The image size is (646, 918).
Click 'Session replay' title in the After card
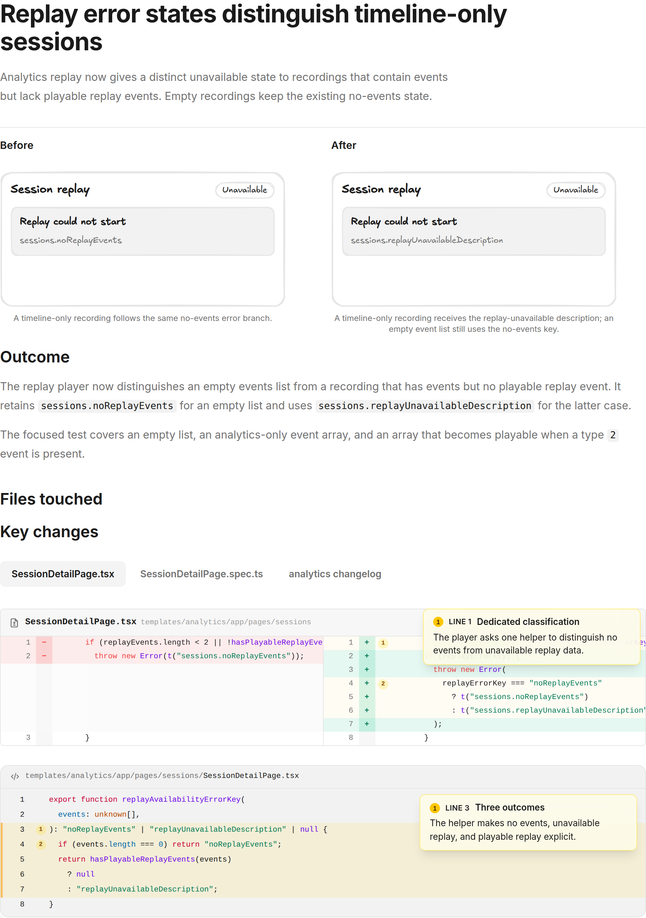coord(381,189)
